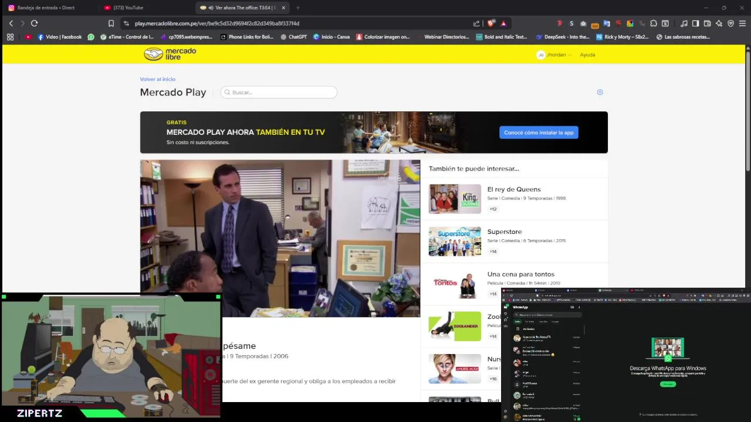751x422 pixels.
Task: Open the ChatGPT bookmark
Action: (293, 37)
